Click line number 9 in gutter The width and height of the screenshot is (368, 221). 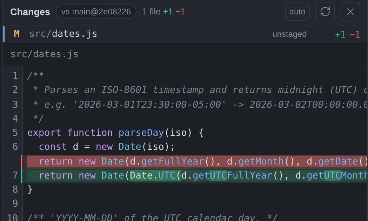pos(15,203)
